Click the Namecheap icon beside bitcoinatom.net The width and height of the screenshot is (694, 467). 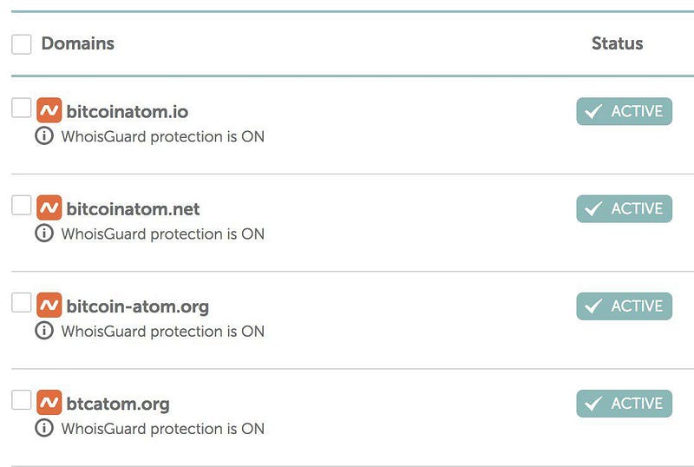tap(49, 207)
